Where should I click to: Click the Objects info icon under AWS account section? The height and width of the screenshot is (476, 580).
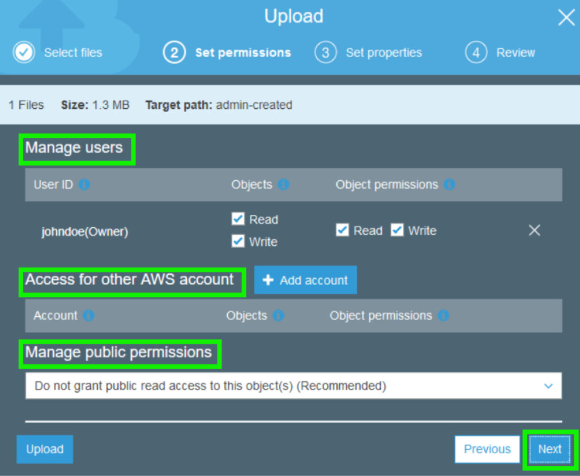(278, 316)
